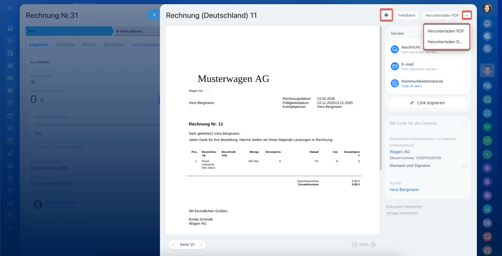
Task: Click the Kommunikationskanal icon
Action: point(395,83)
